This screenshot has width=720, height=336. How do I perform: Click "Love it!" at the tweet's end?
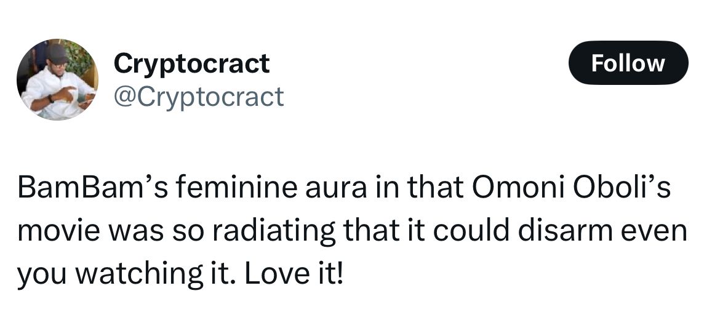point(294,274)
